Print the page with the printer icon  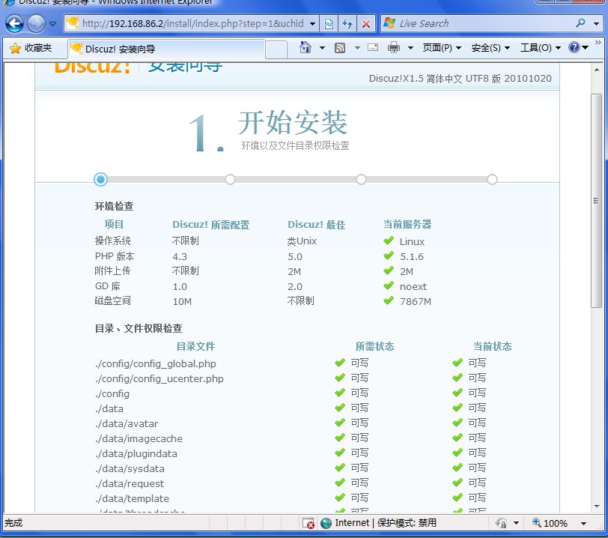pos(394,48)
